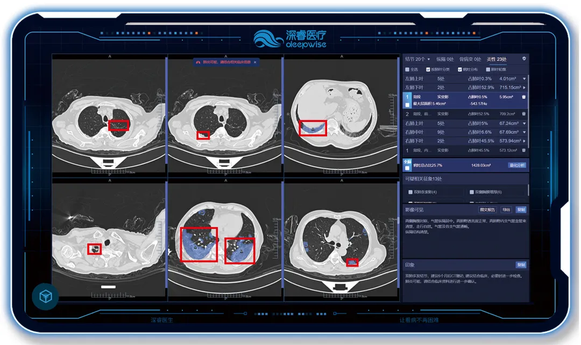Expand the 右肺上叶 row arrow
The height and width of the screenshot is (345, 581).
(x=524, y=123)
